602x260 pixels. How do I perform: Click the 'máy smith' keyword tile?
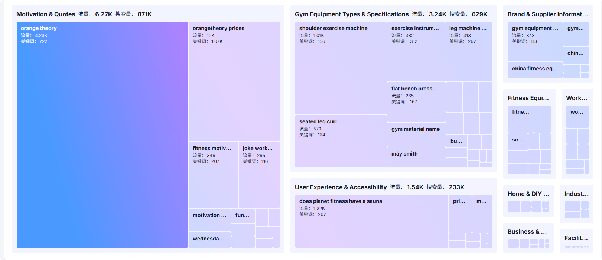[416, 157]
